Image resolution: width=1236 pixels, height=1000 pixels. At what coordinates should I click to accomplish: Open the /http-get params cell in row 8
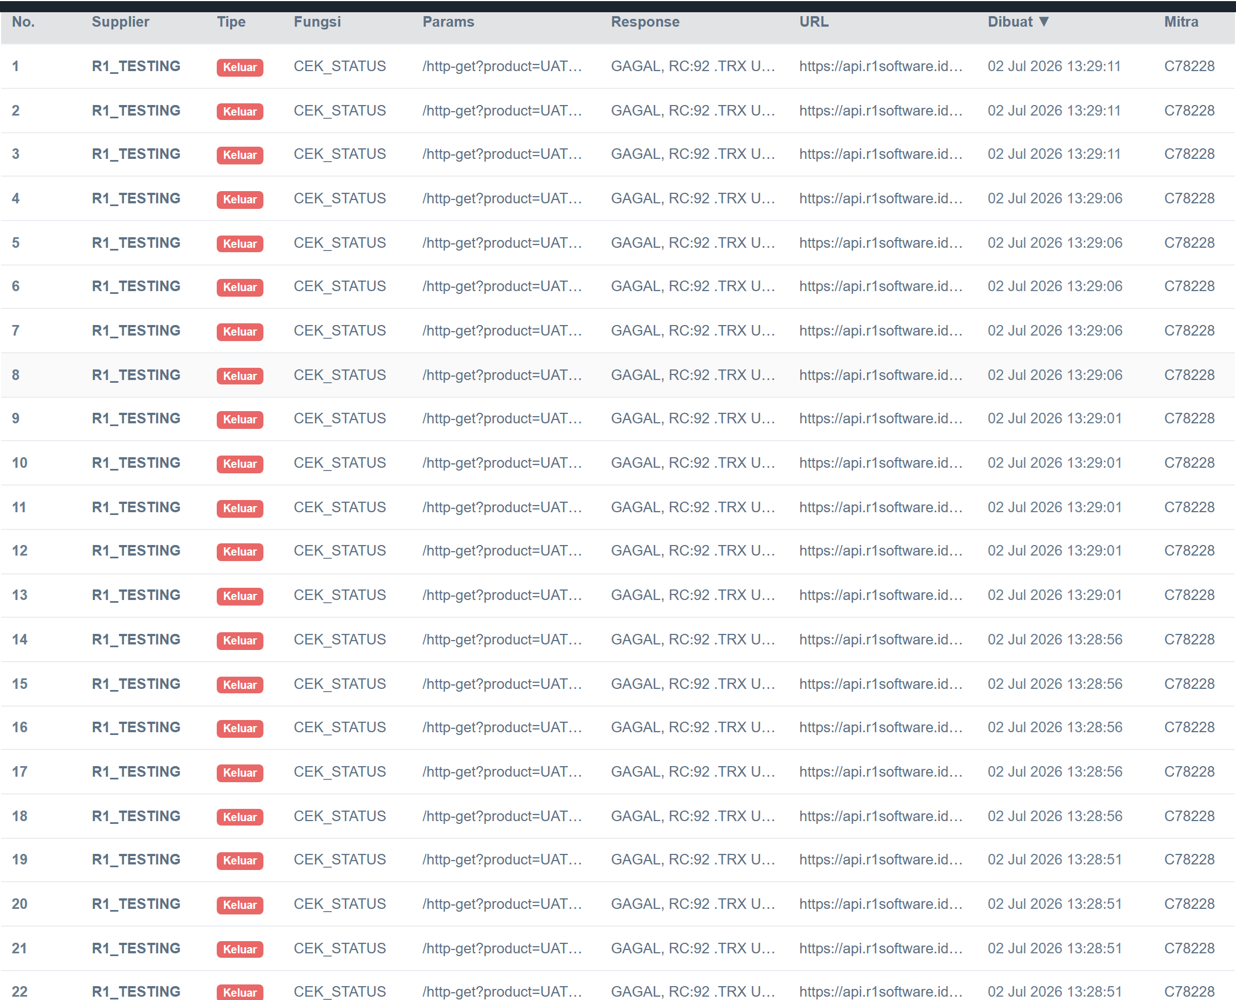tap(502, 376)
